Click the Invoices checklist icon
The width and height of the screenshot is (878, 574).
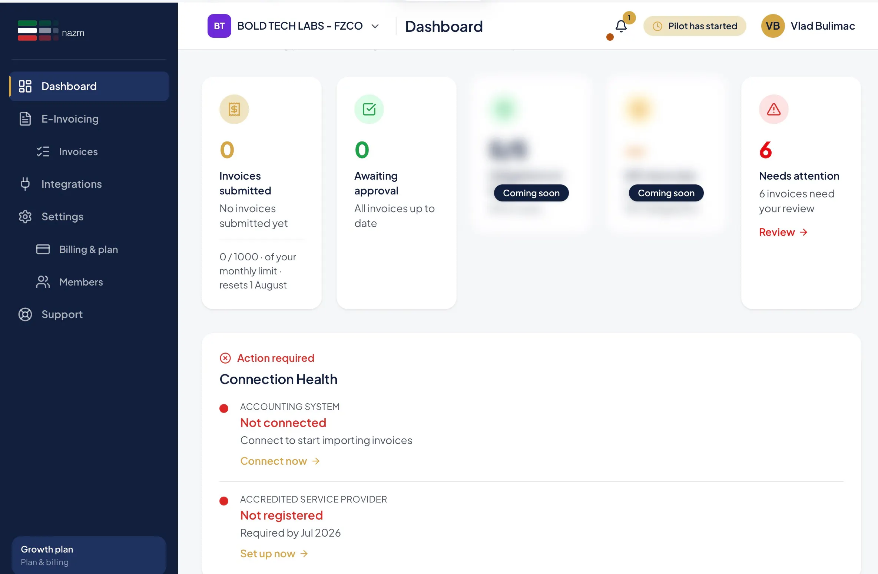[43, 151]
